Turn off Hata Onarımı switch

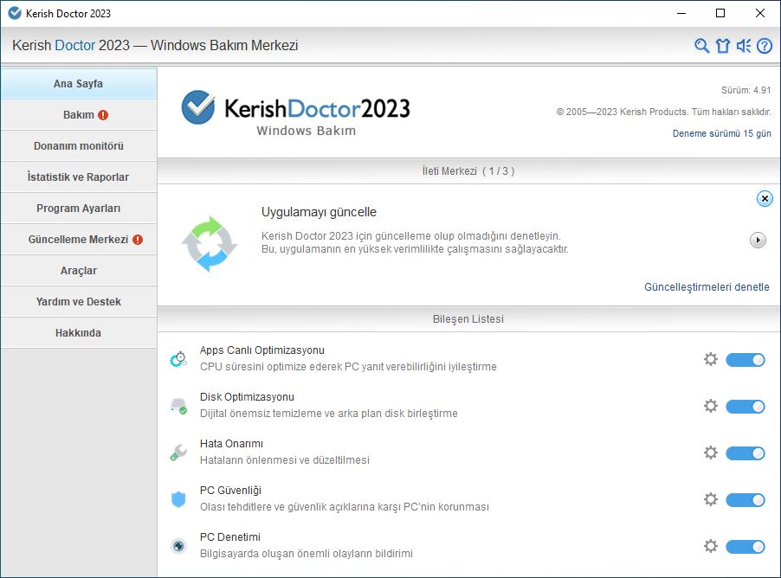click(745, 453)
